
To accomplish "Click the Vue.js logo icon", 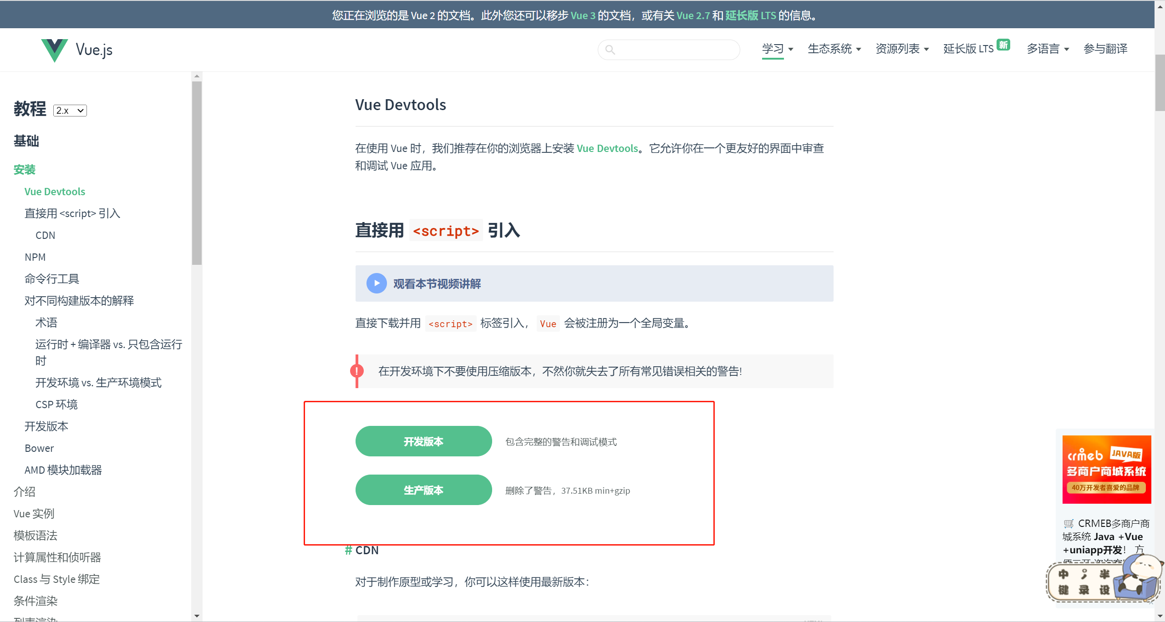I will (x=55, y=50).
